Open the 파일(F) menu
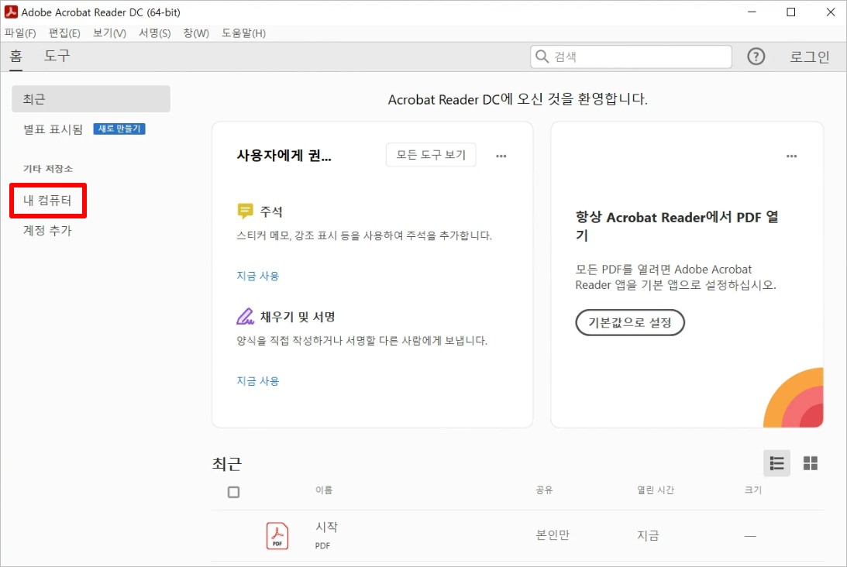Screen dimensions: 847x567 [x=20, y=33]
